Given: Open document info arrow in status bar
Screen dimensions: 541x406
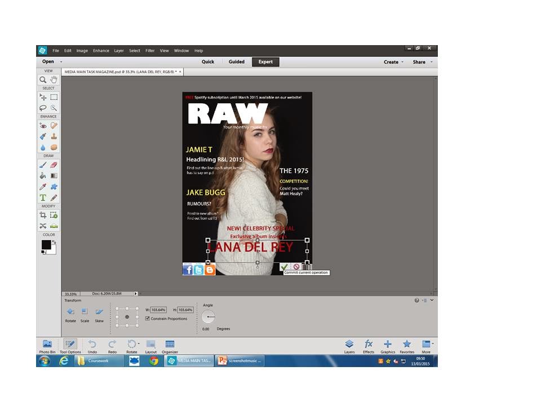Looking at the screenshot, I should pyautogui.click(x=136, y=293).
